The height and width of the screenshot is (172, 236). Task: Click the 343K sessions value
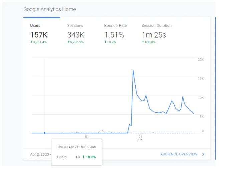pyautogui.click(x=76, y=35)
